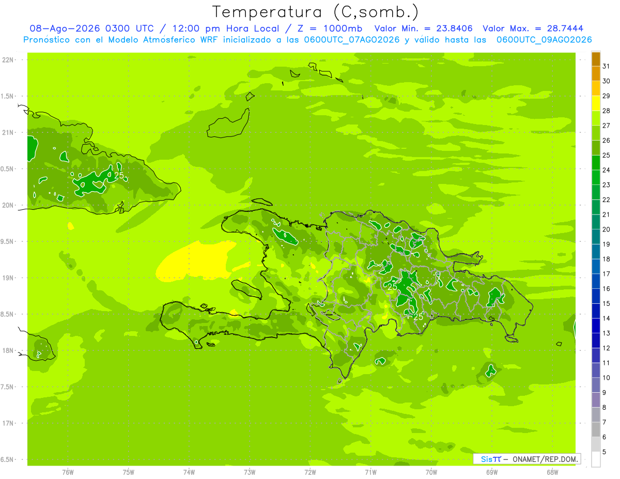Select the "Valor Max. = 28.7444" text
The image size is (620, 479).
pyautogui.click(x=533, y=28)
